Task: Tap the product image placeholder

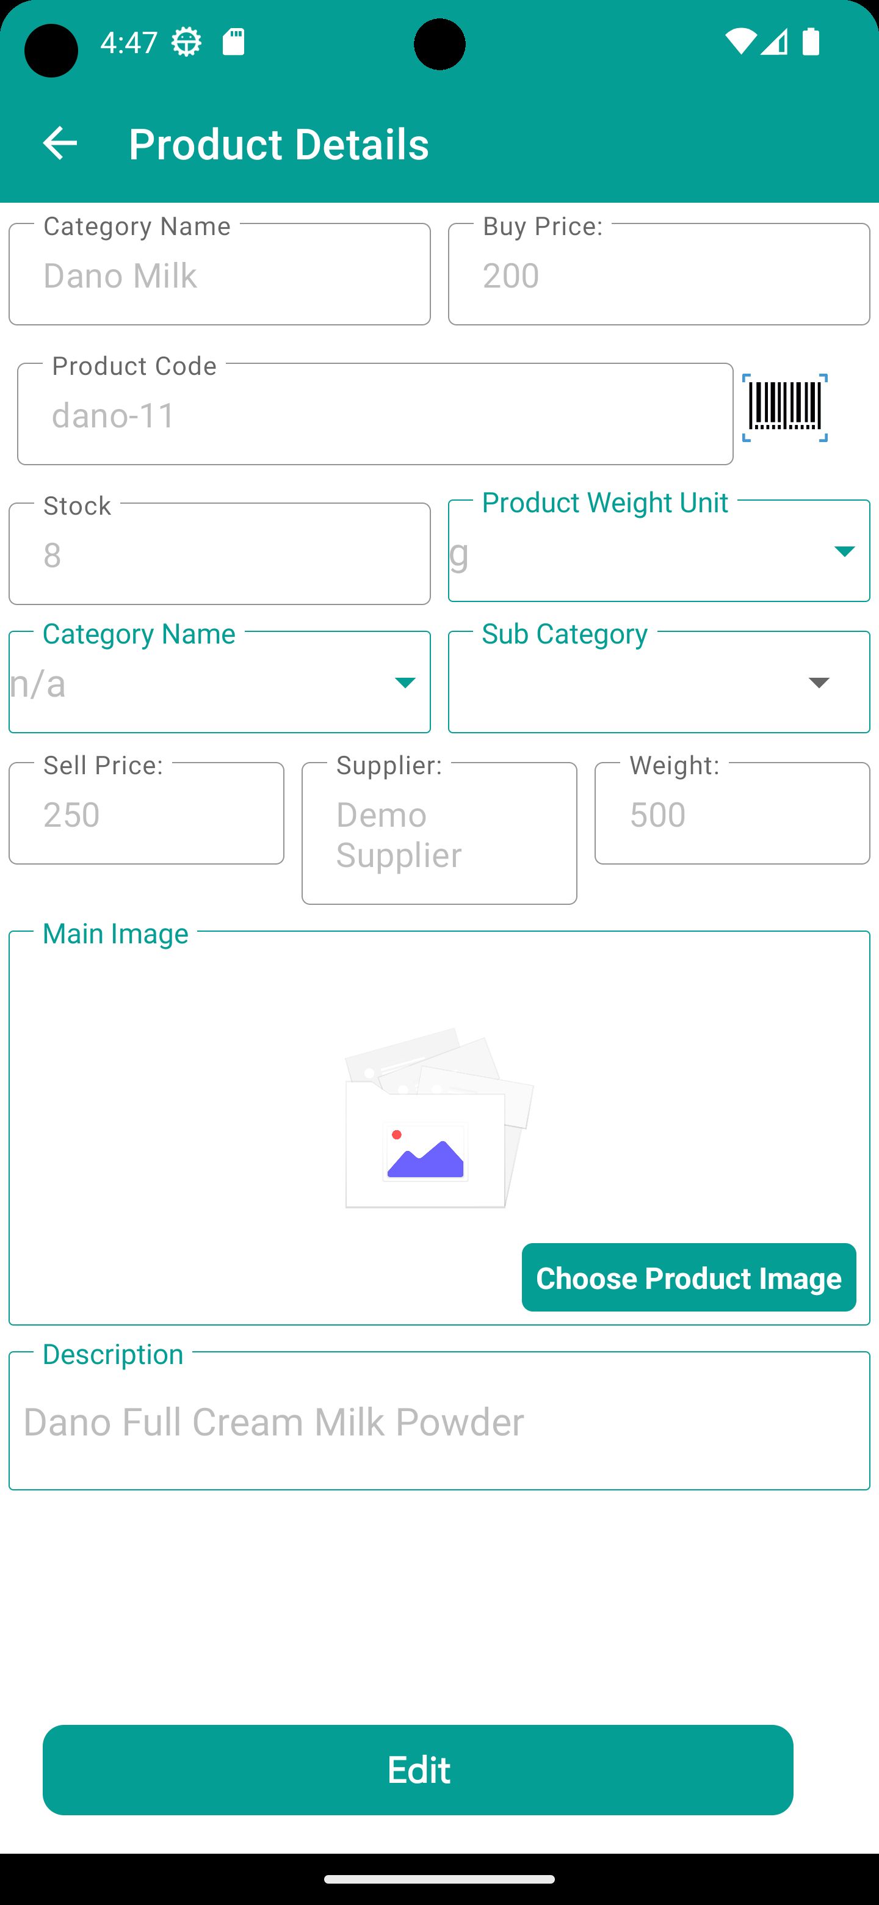Action: click(439, 1117)
